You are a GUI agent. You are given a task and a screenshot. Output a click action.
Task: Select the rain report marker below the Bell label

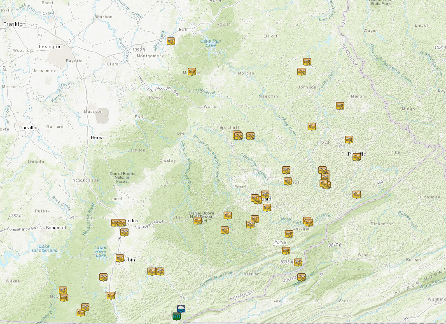(x=181, y=309)
